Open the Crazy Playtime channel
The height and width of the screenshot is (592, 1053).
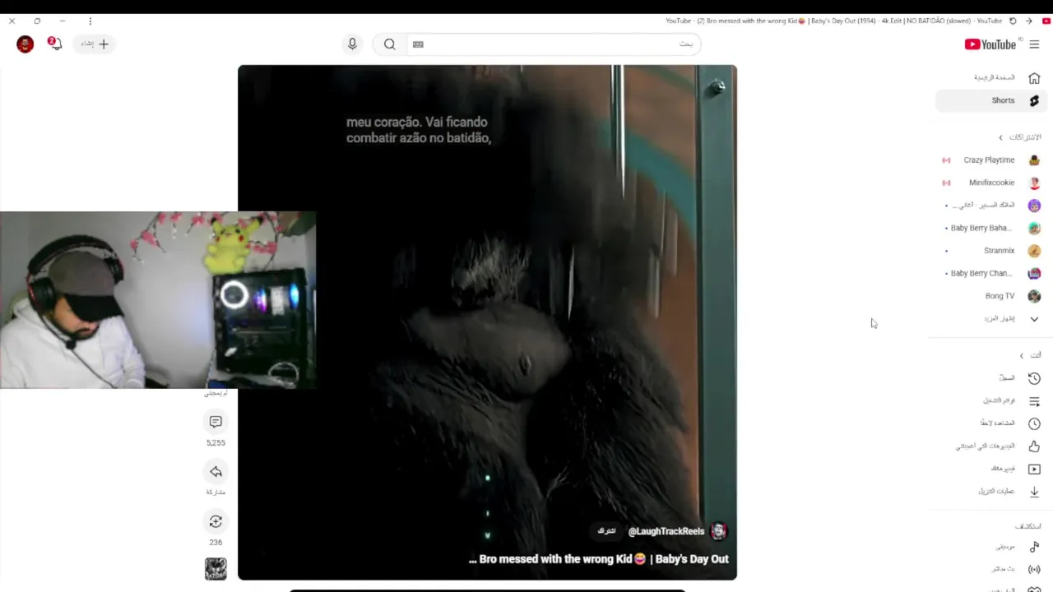click(990, 160)
